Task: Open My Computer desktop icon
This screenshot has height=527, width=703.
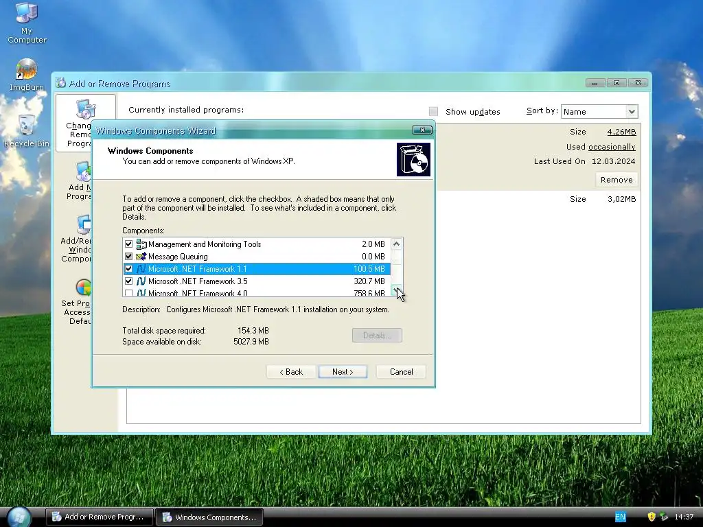Action: coord(27,23)
